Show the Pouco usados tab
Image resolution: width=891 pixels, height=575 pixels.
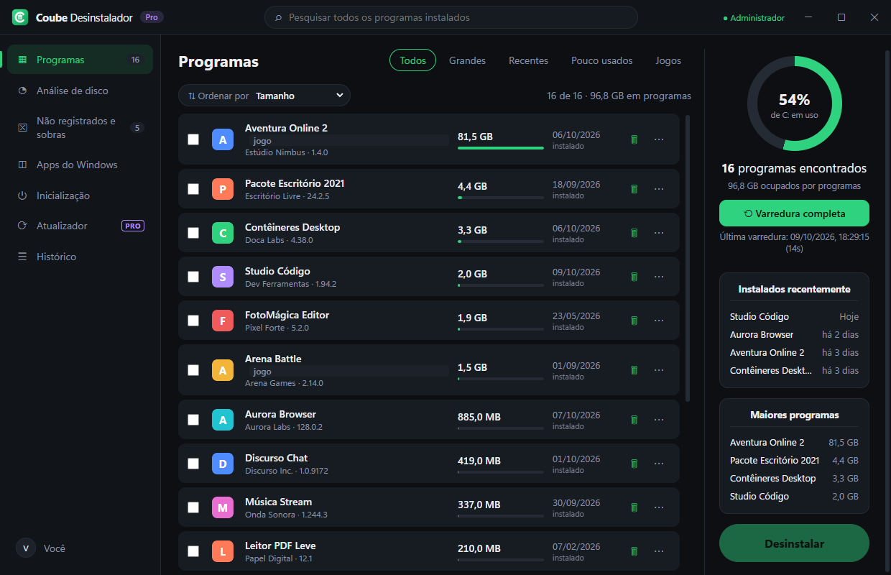[602, 60]
